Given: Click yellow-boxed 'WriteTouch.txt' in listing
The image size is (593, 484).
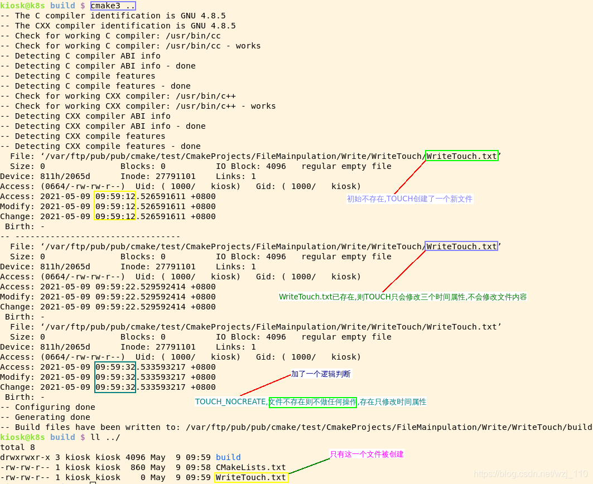Looking at the screenshot, I should coord(252,477).
